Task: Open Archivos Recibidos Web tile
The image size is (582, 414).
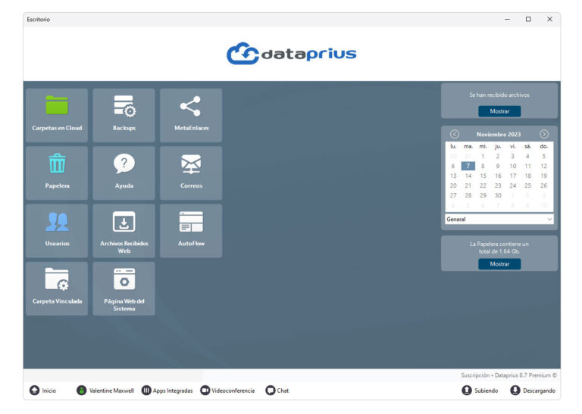Action: coord(124,231)
